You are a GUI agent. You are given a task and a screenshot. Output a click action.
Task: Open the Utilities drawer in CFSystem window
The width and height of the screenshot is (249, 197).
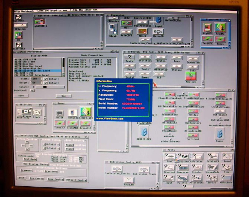pos(145,57)
